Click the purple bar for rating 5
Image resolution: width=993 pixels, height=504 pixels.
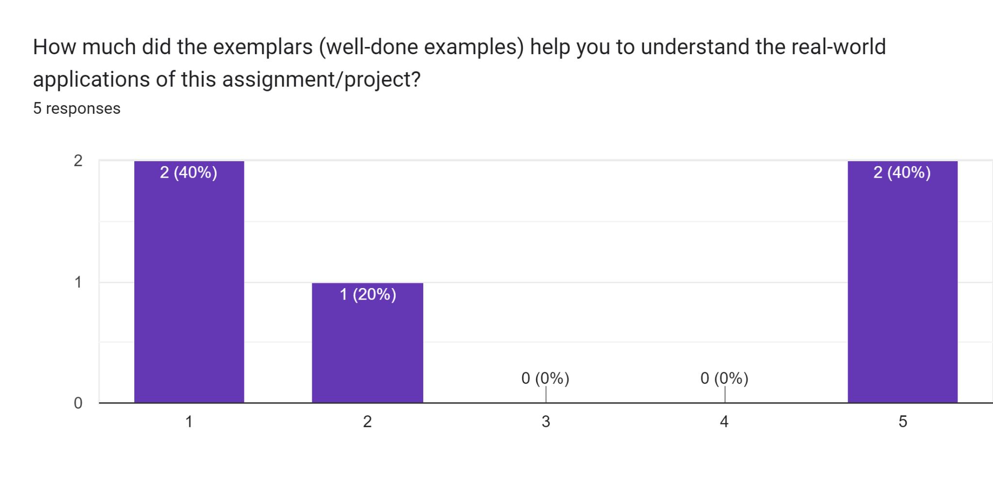[902, 290]
